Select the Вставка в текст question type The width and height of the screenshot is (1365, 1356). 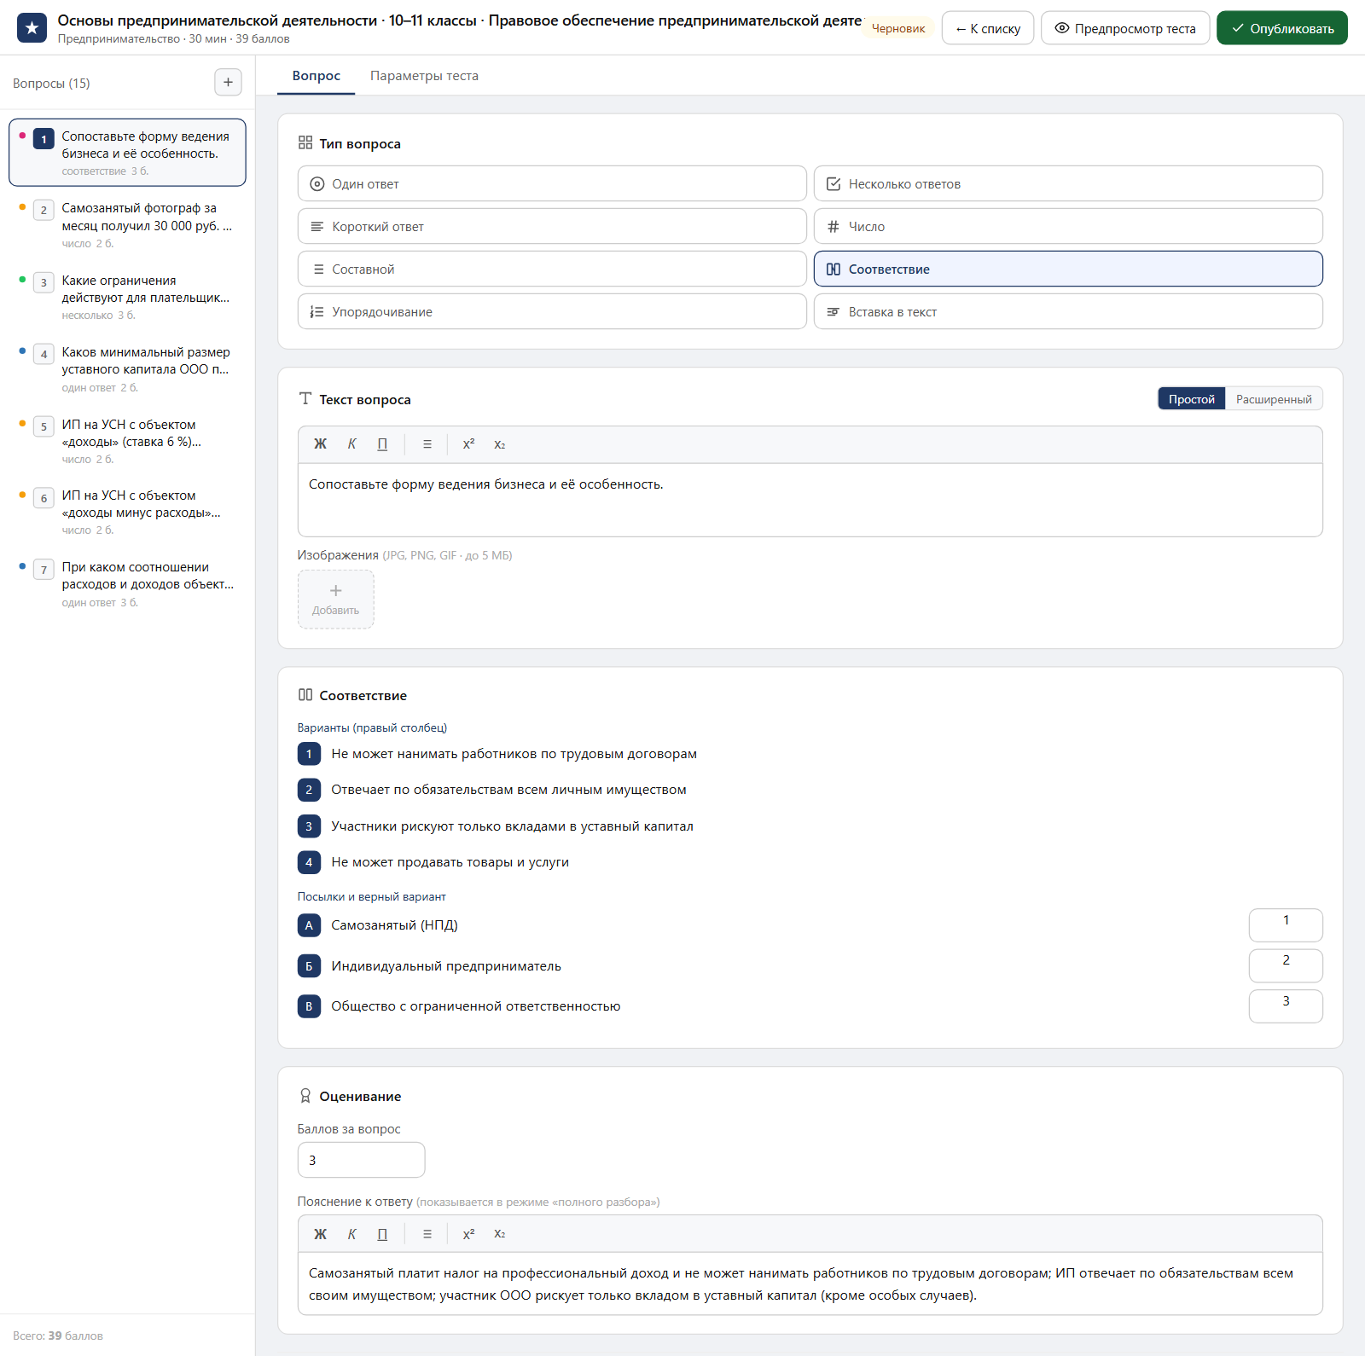1068,311
